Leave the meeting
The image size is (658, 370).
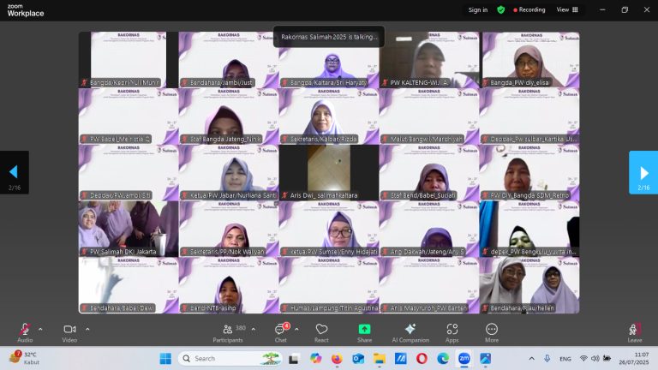click(x=635, y=333)
